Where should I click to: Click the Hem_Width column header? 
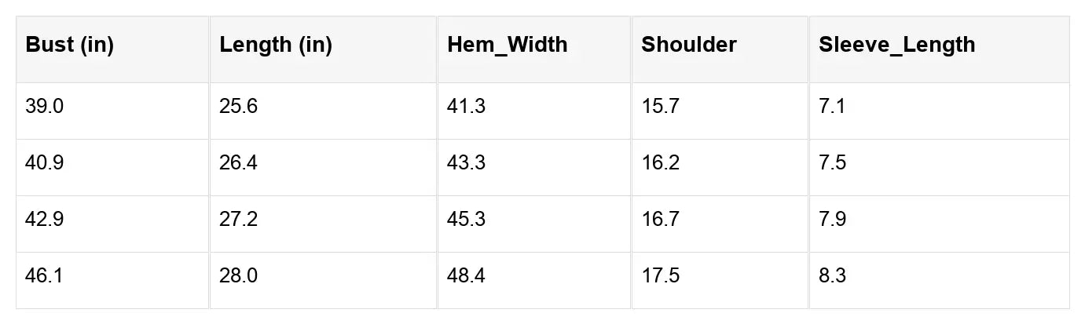(507, 45)
